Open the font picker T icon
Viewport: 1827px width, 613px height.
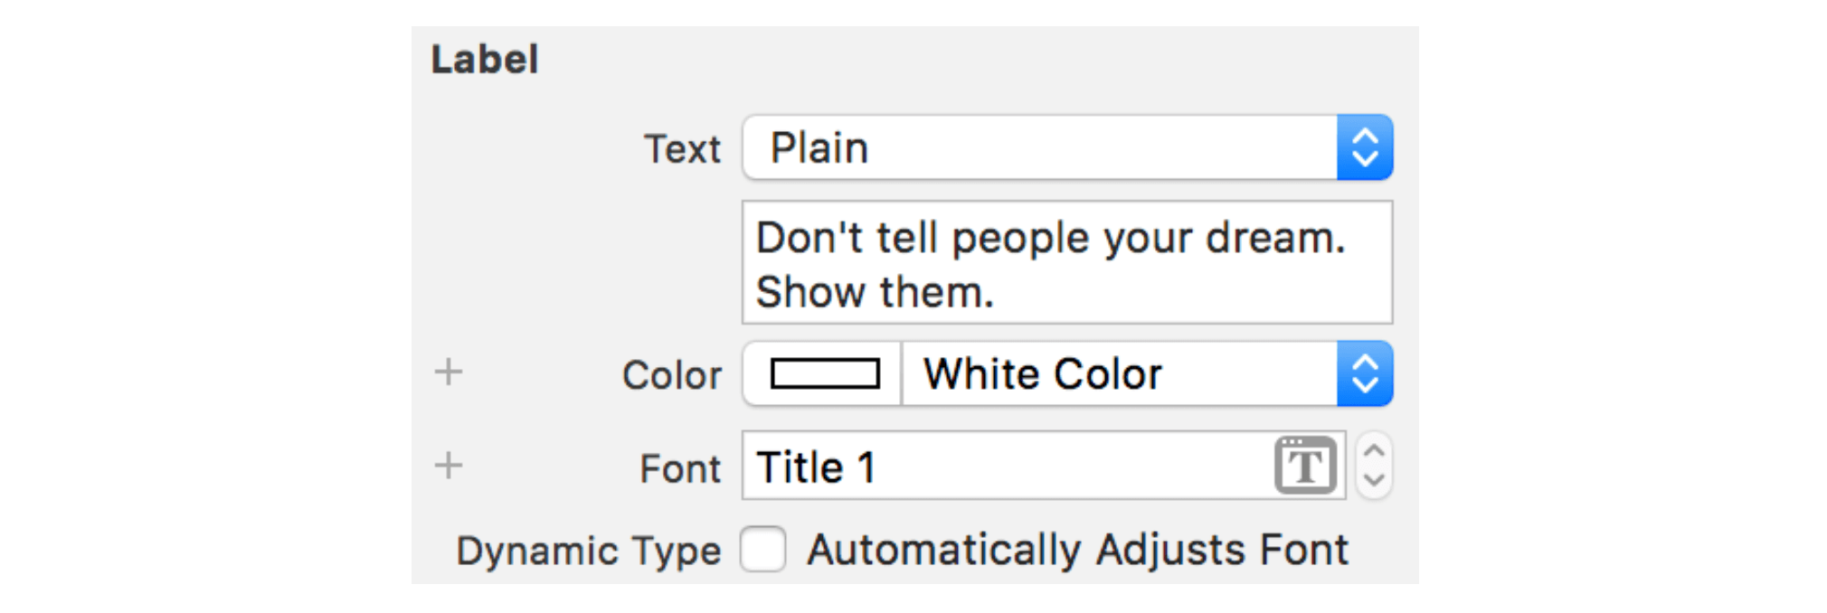(x=1305, y=466)
